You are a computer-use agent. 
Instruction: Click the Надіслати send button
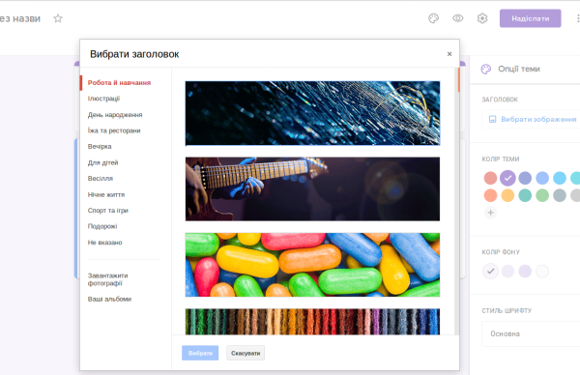pyautogui.click(x=530, y=18)
